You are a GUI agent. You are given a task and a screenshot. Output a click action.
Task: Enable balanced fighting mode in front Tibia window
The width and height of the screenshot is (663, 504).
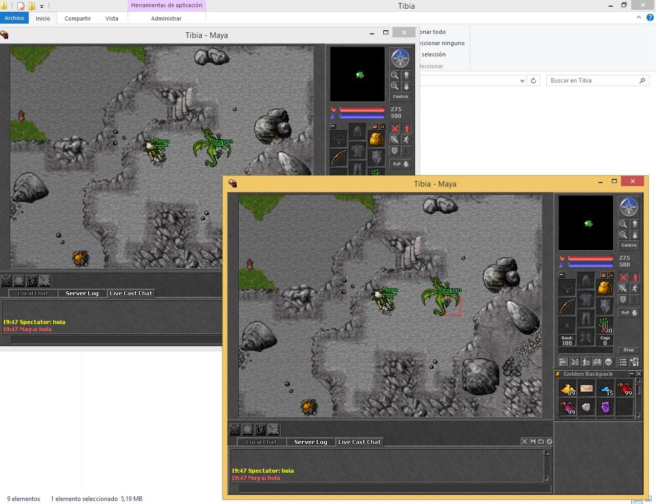tap(624, 289)
